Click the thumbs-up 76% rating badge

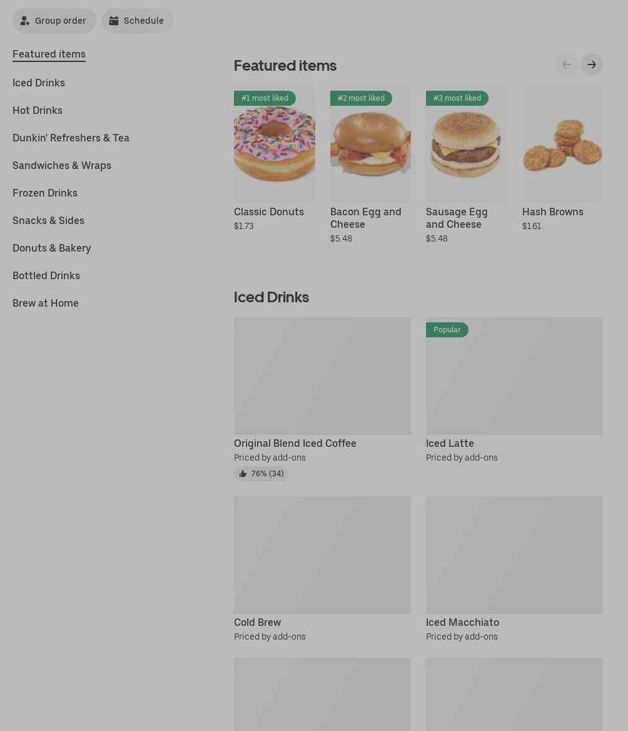(x=261, y=474)
